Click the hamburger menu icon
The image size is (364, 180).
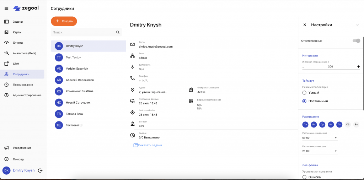(x=6, y=8)
